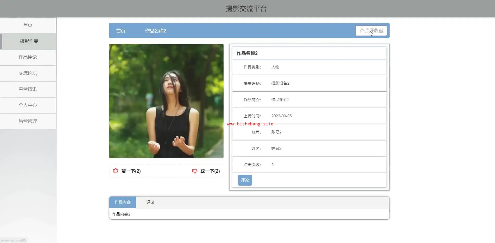Image resolution: width=495 pixels, height=243 pixels.
Task: Open 首页 in the left sidebar
Action: coord(28,25)
